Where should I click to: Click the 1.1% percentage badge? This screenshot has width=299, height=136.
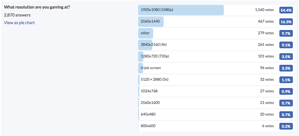[x=285, y=80]
